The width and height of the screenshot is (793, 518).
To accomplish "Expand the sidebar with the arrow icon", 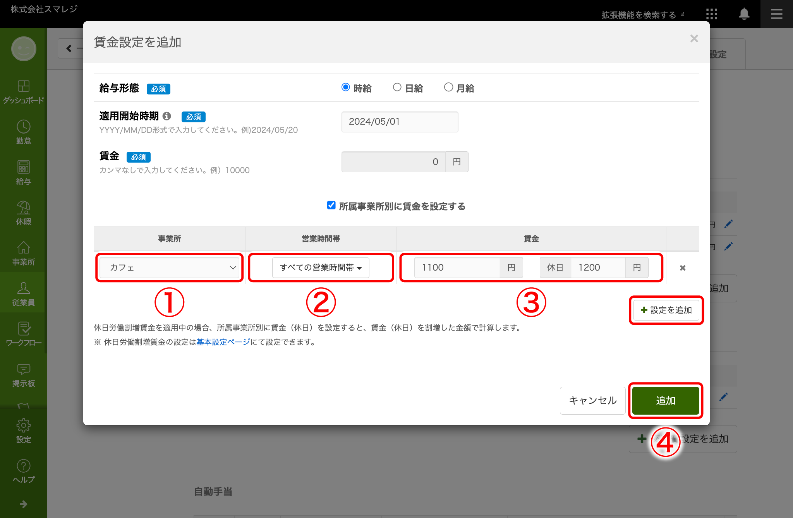I will [x=24, y=504].
